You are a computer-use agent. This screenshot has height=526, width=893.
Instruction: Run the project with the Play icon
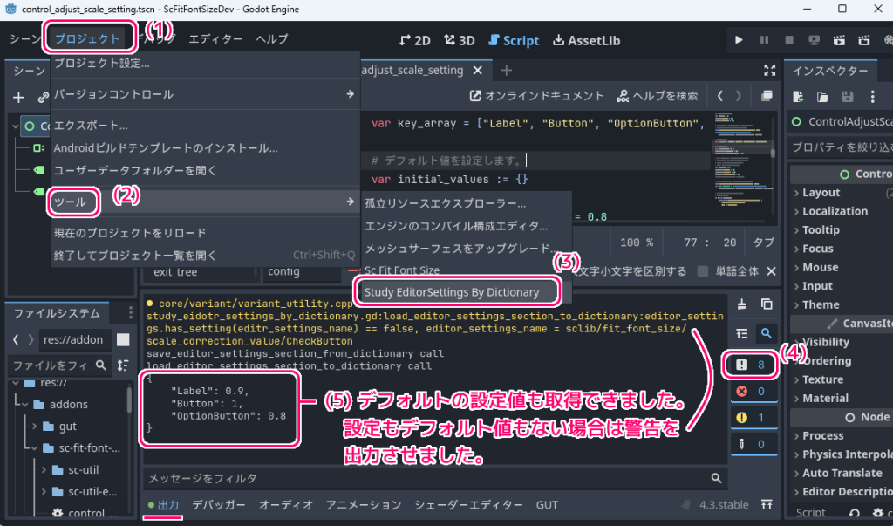click(x=737, y=39)
